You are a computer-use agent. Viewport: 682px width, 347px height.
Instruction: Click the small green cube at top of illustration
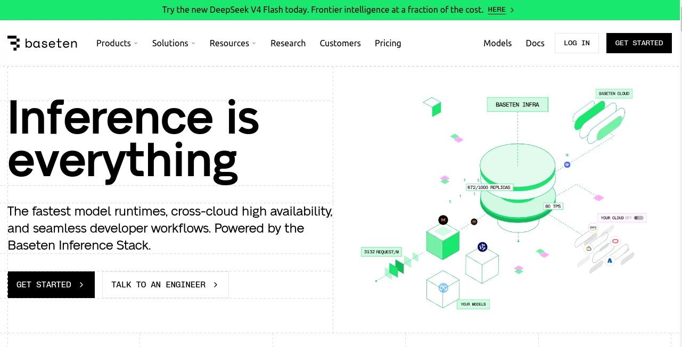click(432, 106)
